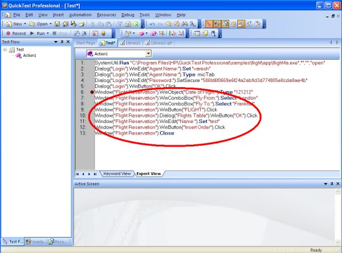342x253 pixels.
Task: Click the pink Insert Call to Action icon
Action: click(x=141, y=34)
